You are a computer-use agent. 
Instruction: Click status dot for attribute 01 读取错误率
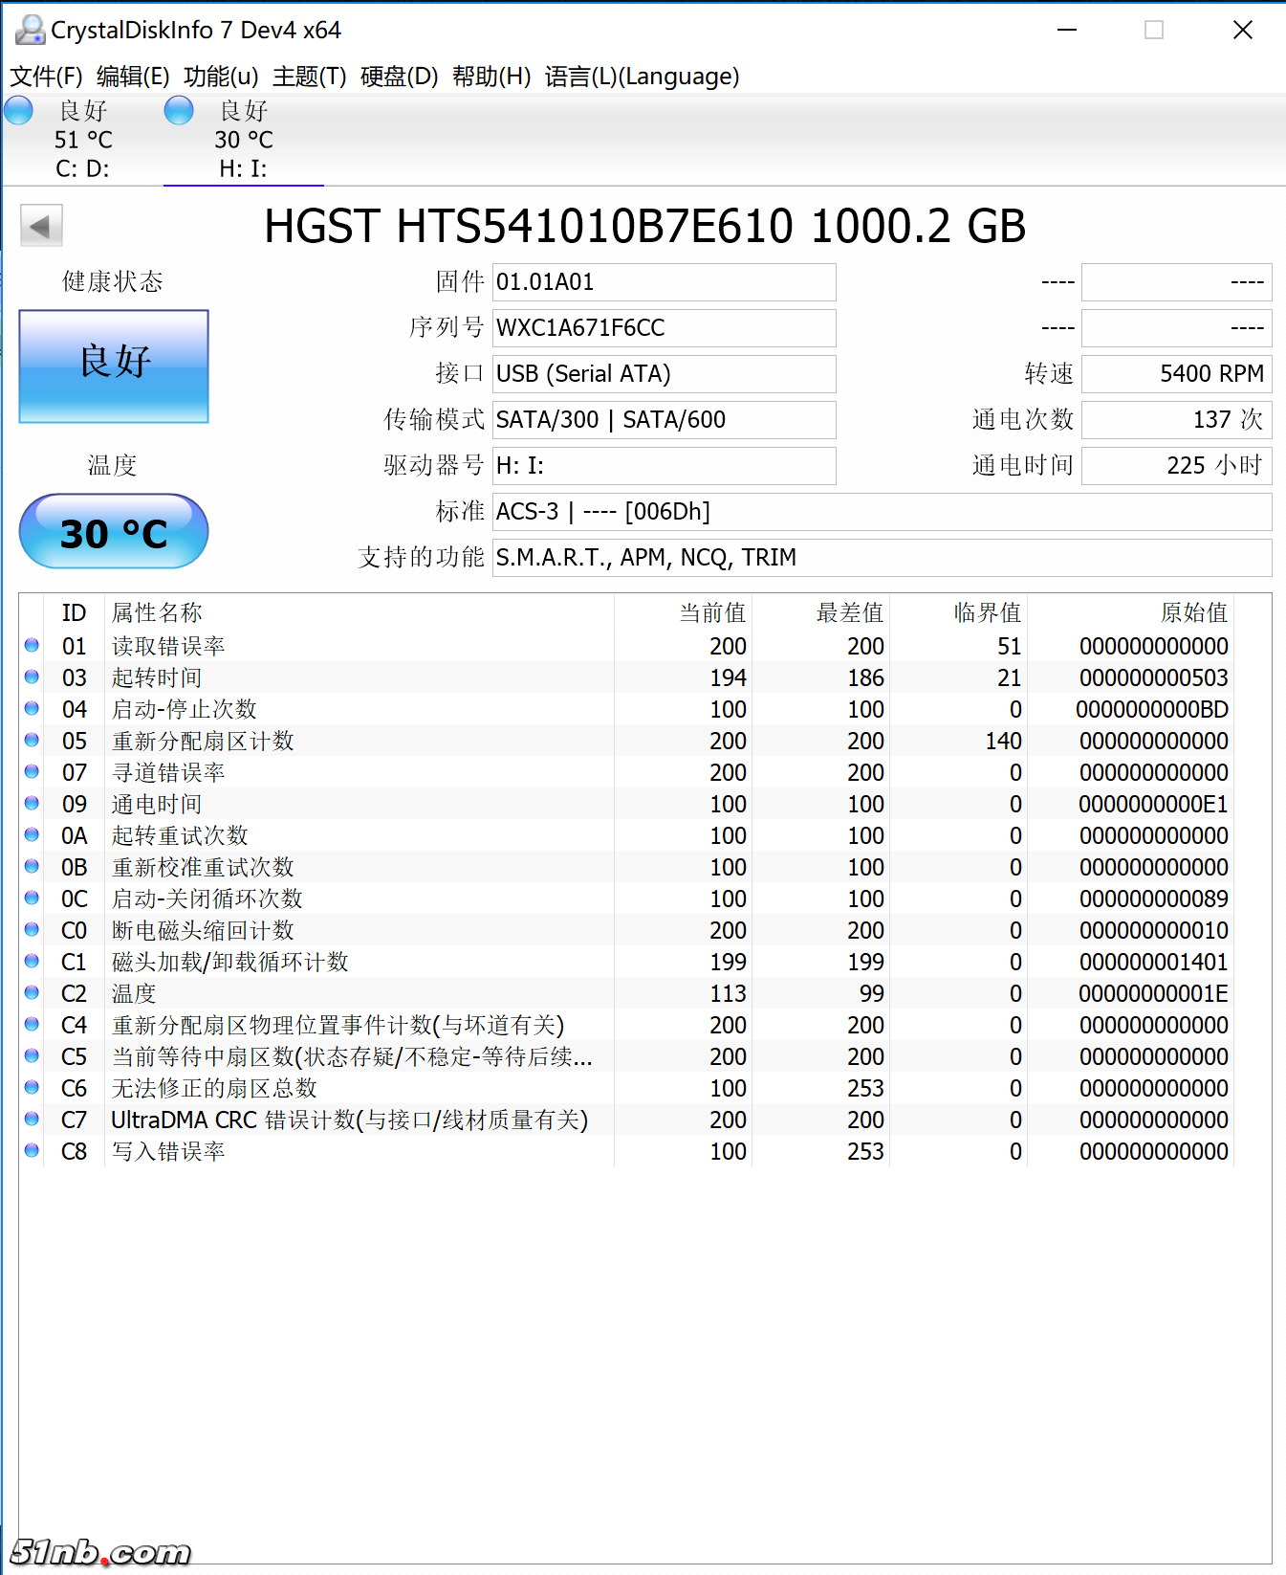click(x=32, y=646)
